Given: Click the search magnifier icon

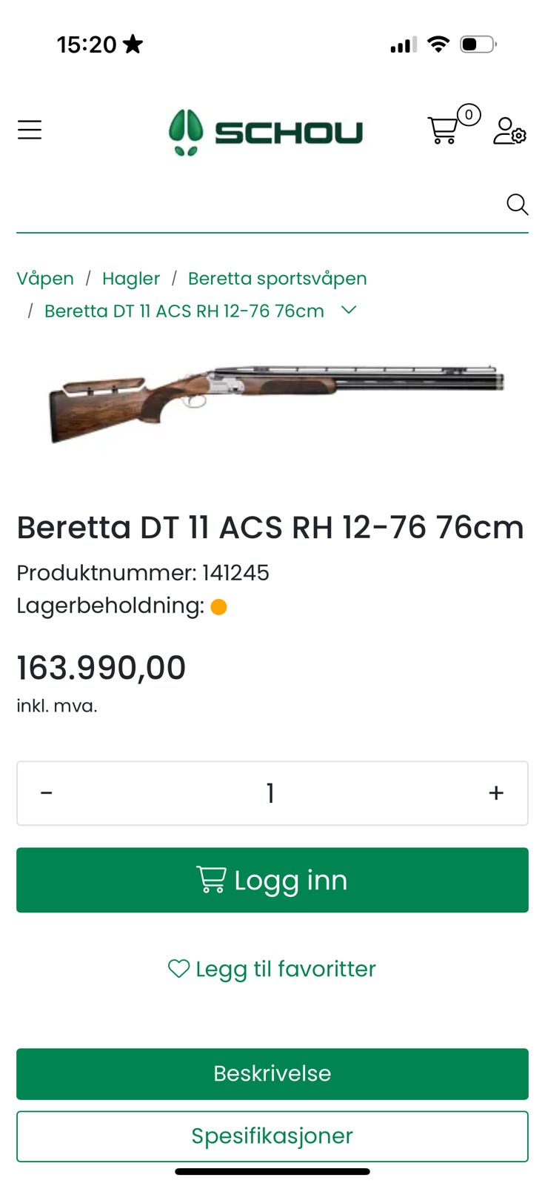Looking at the screenshot, I should (517, 204).
